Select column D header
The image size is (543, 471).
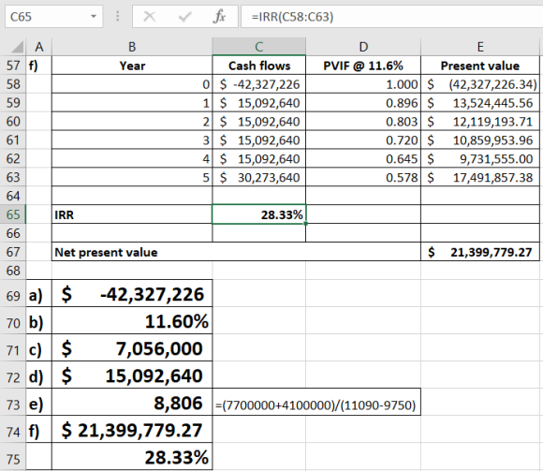(x=363, y=47)
